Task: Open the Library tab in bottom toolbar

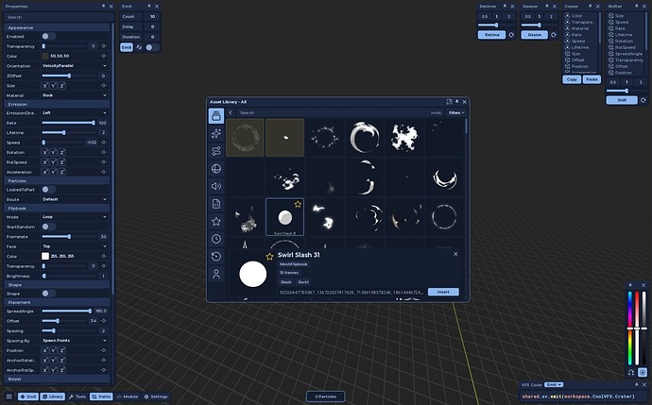Action: (x=53, y=397)
